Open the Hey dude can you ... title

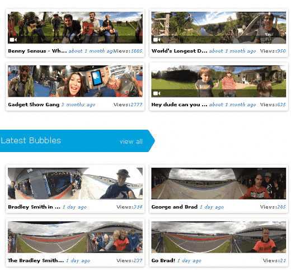click(x=179, y=105)
